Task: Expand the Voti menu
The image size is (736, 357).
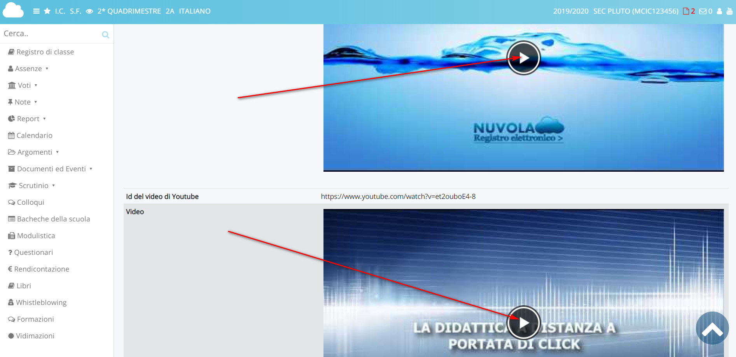Action: 23,85
